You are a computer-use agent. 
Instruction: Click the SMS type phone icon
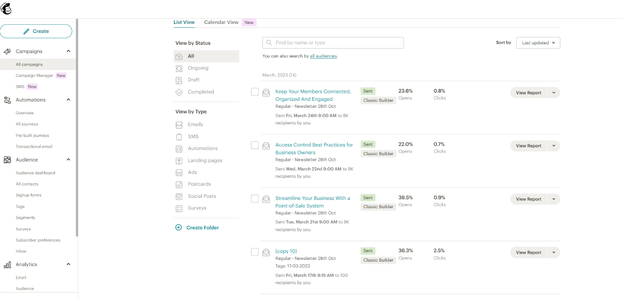point(179,137)
